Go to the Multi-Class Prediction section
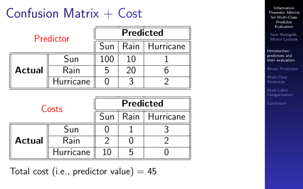The height and width of the screenshot is (189, 303). 277,79
